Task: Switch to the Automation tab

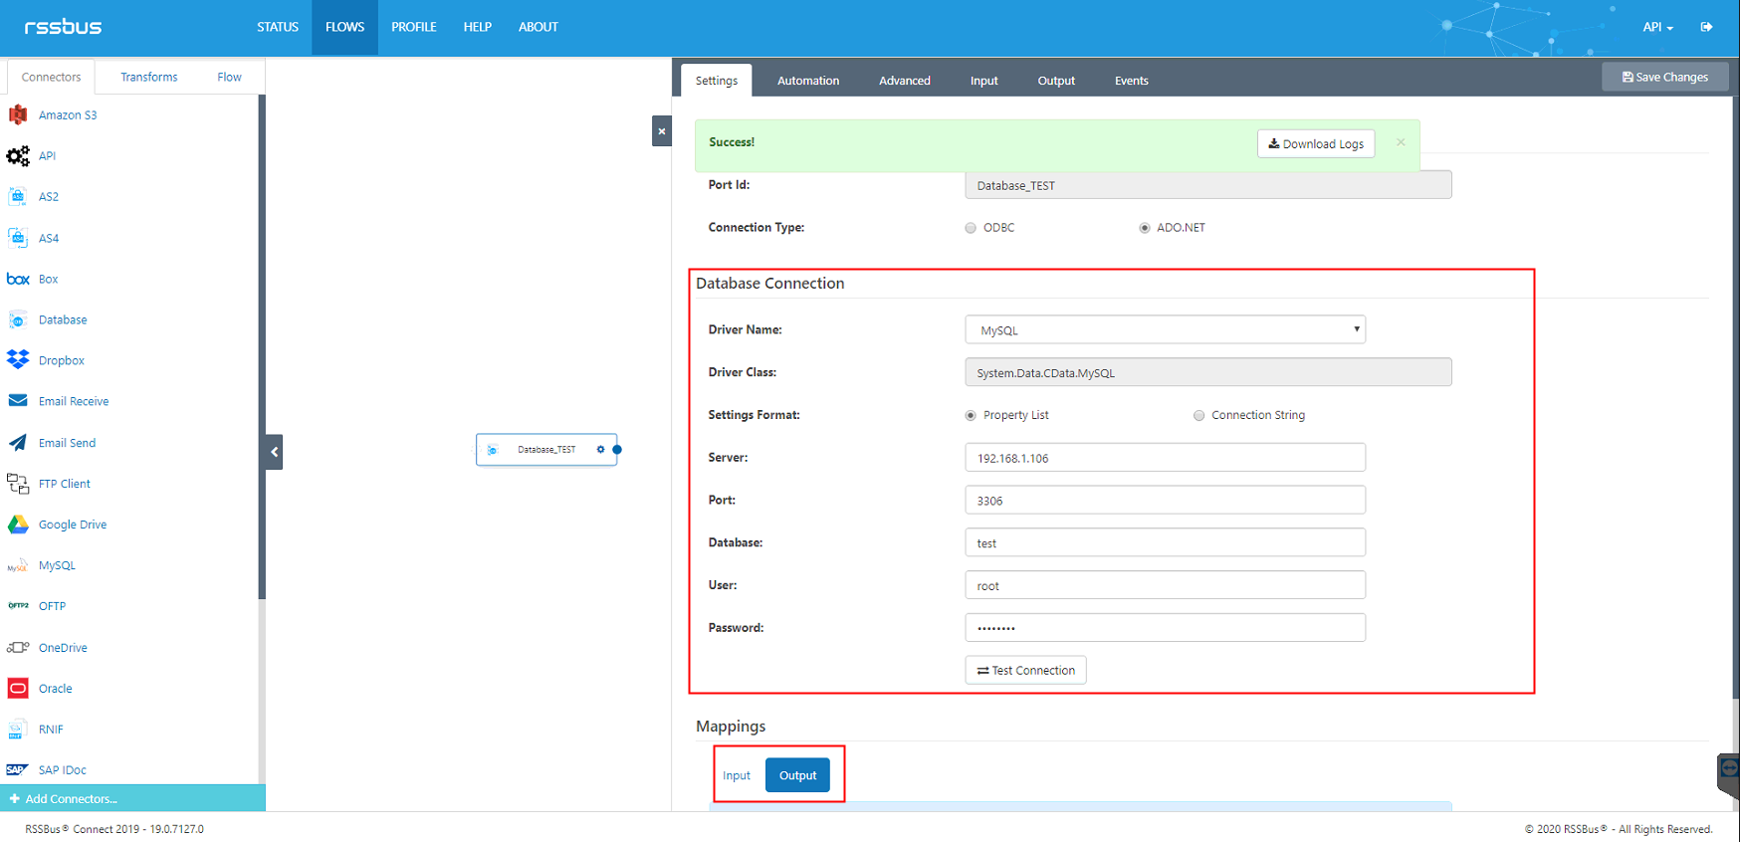Action: tap(808, 81)
